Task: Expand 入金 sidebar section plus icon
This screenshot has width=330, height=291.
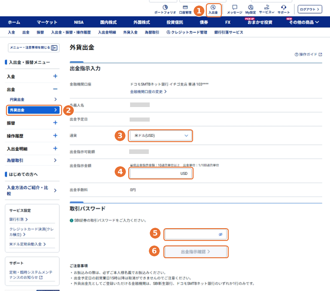Action: [55, 76]
